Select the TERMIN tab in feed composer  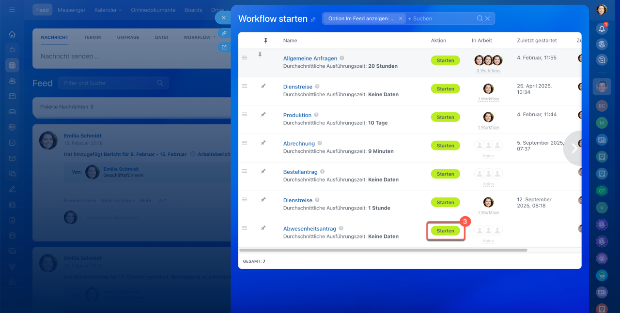coord(93,37)
